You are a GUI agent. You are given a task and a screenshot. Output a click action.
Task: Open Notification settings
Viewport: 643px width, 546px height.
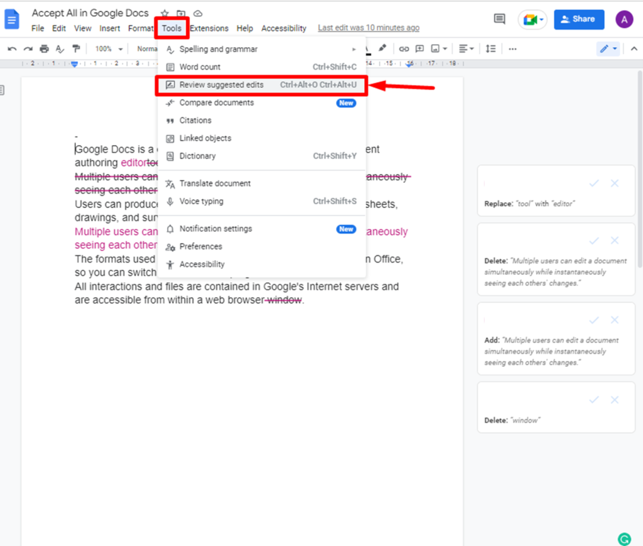pyautogui.click(x=261, y=229)
